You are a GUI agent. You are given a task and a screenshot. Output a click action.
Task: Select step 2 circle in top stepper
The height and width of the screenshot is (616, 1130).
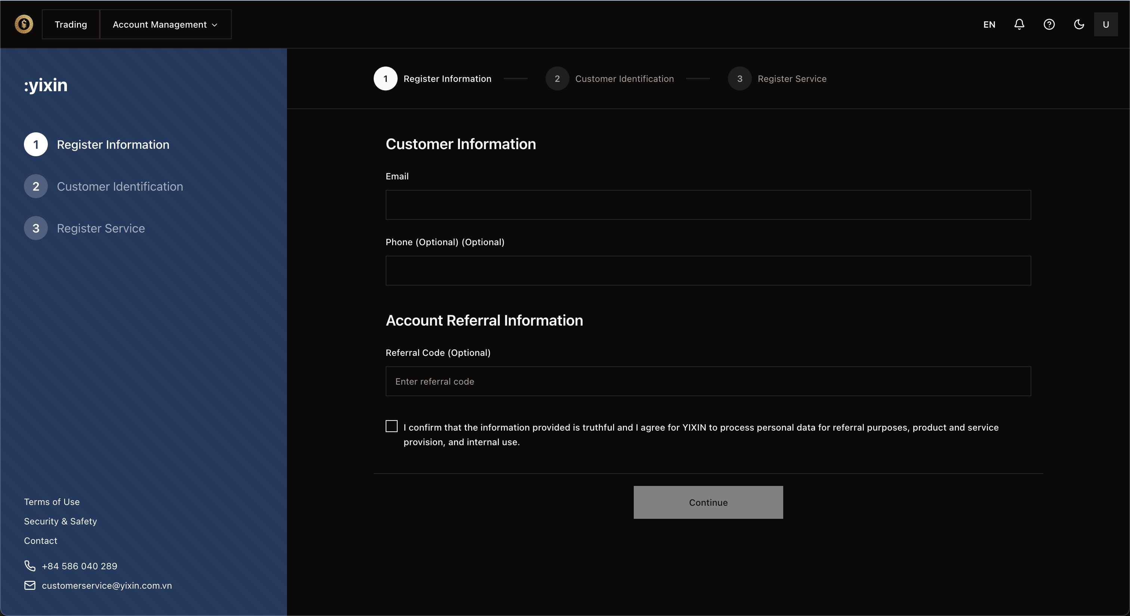tap(557, 78)
